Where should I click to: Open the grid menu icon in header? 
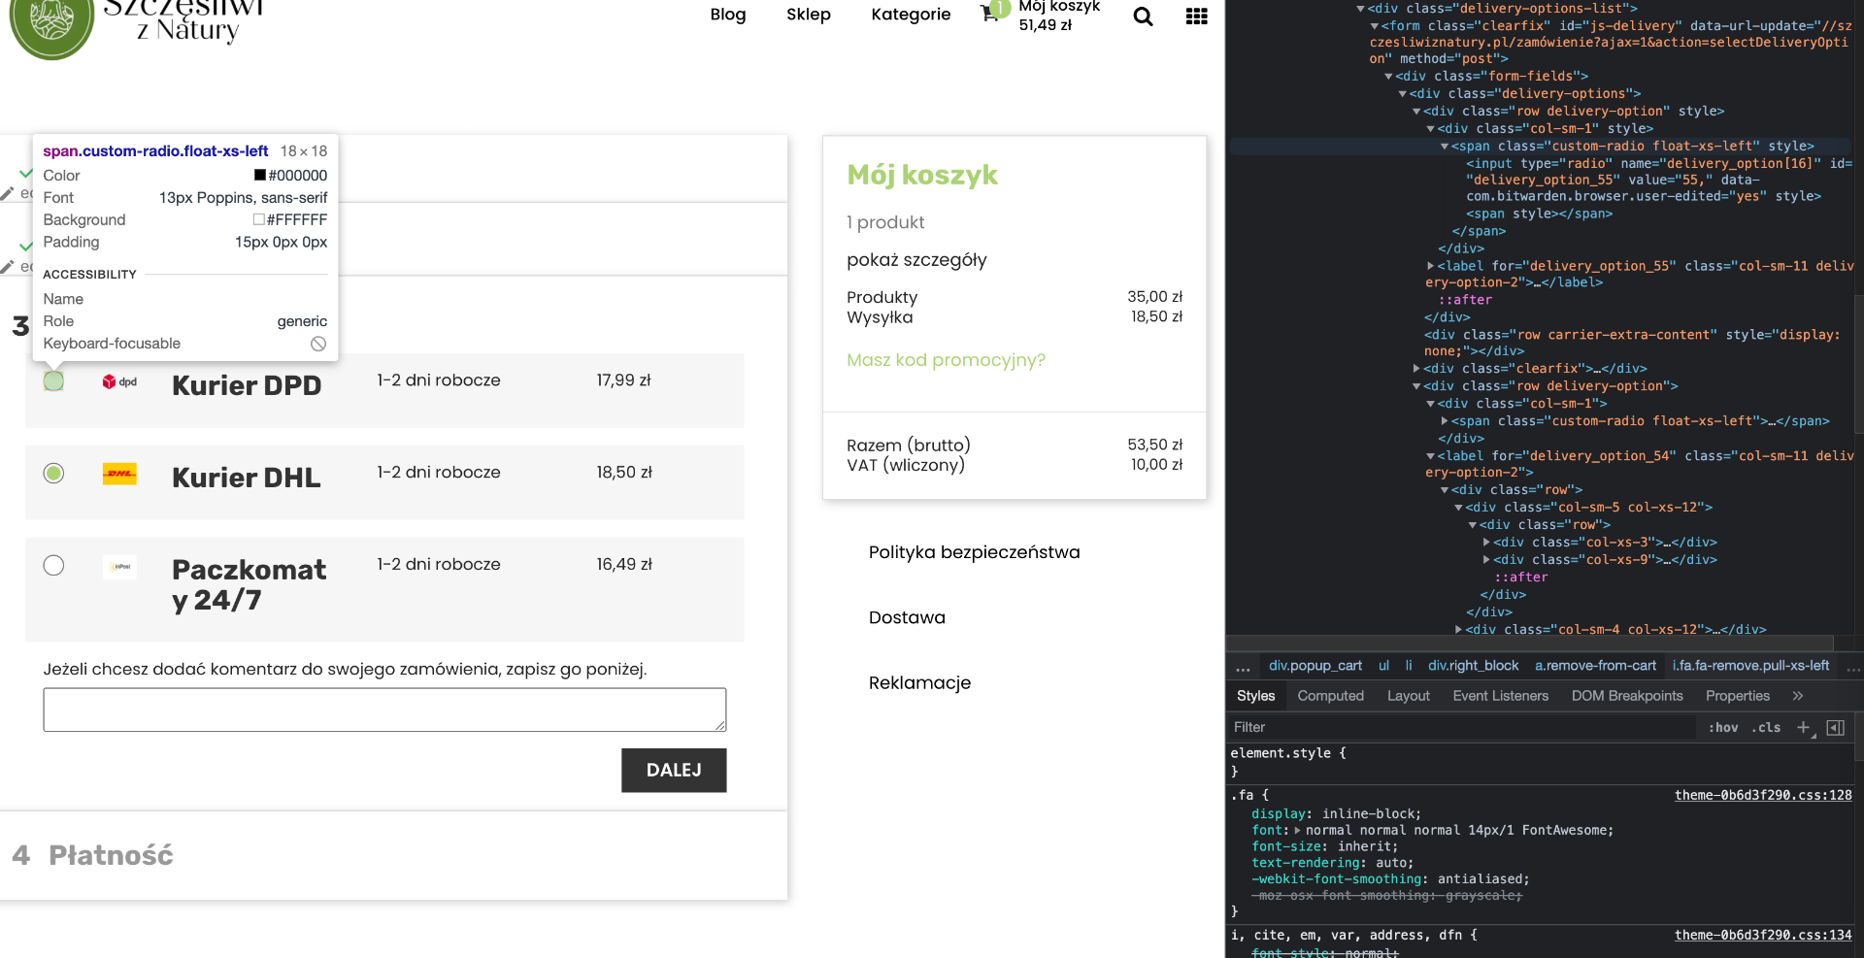[x=1196, y=17]
